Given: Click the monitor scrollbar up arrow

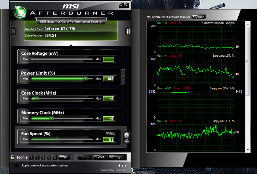Looking at the screenshot, I should (248, 24).
